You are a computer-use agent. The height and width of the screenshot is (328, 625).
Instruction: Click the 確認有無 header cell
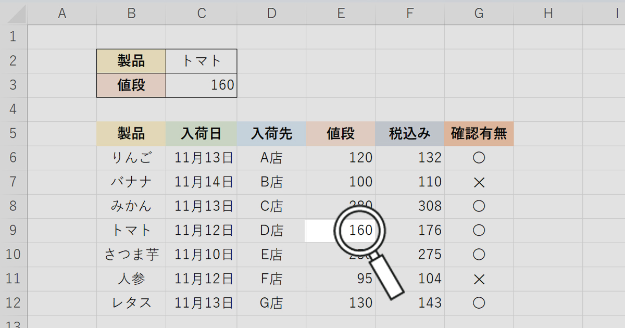coord(479,134)
